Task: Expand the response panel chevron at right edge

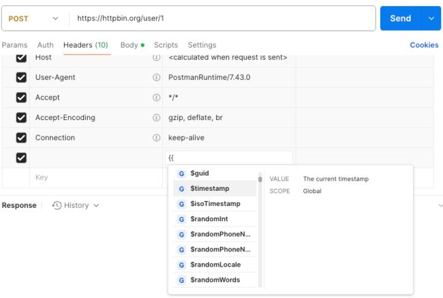Action: coord(440,205)
